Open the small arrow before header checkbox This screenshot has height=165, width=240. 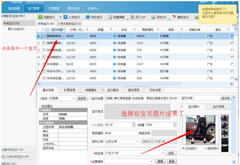click(44, 29)
